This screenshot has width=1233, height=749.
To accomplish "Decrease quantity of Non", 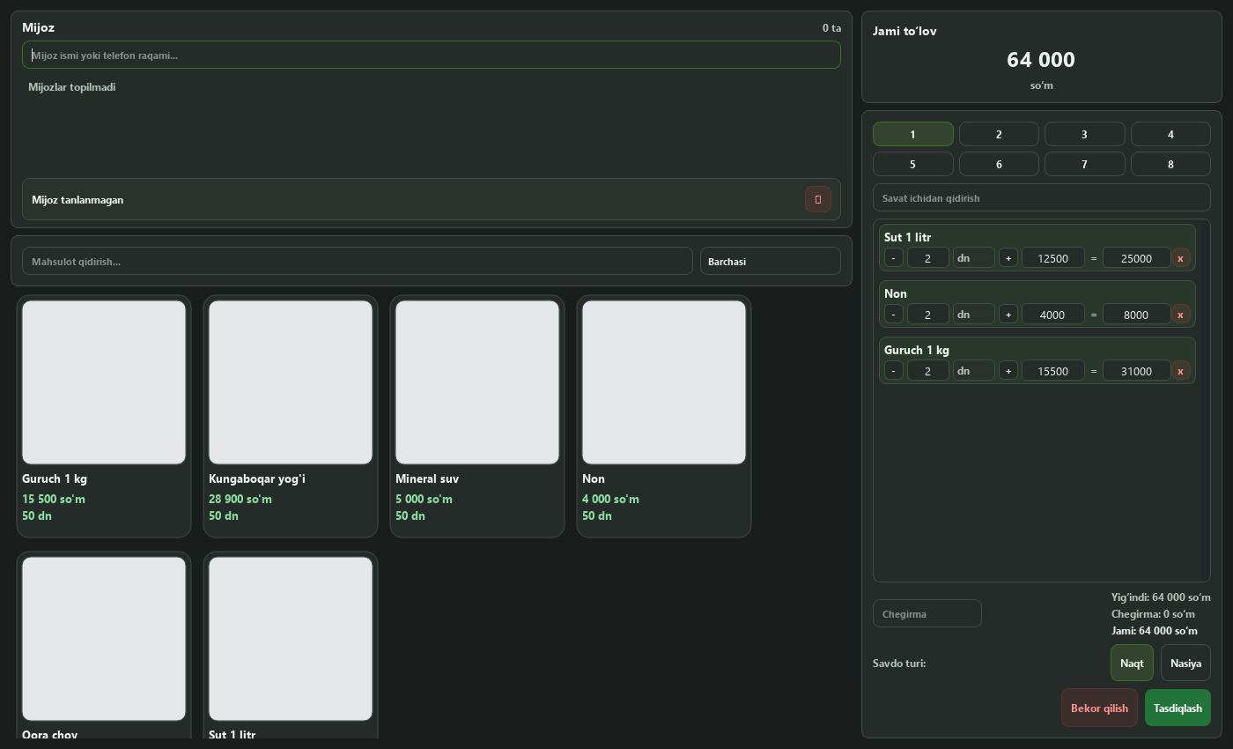I will (894, 315).
